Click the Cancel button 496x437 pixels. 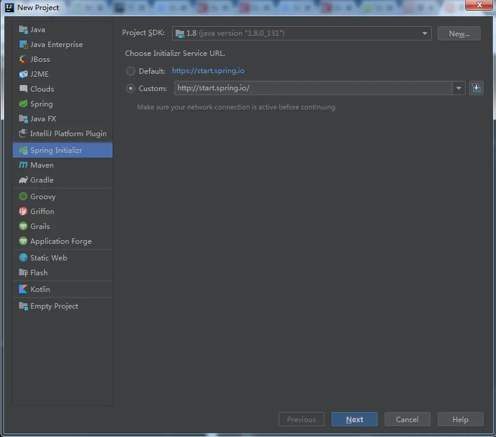(x=407, y=419)
